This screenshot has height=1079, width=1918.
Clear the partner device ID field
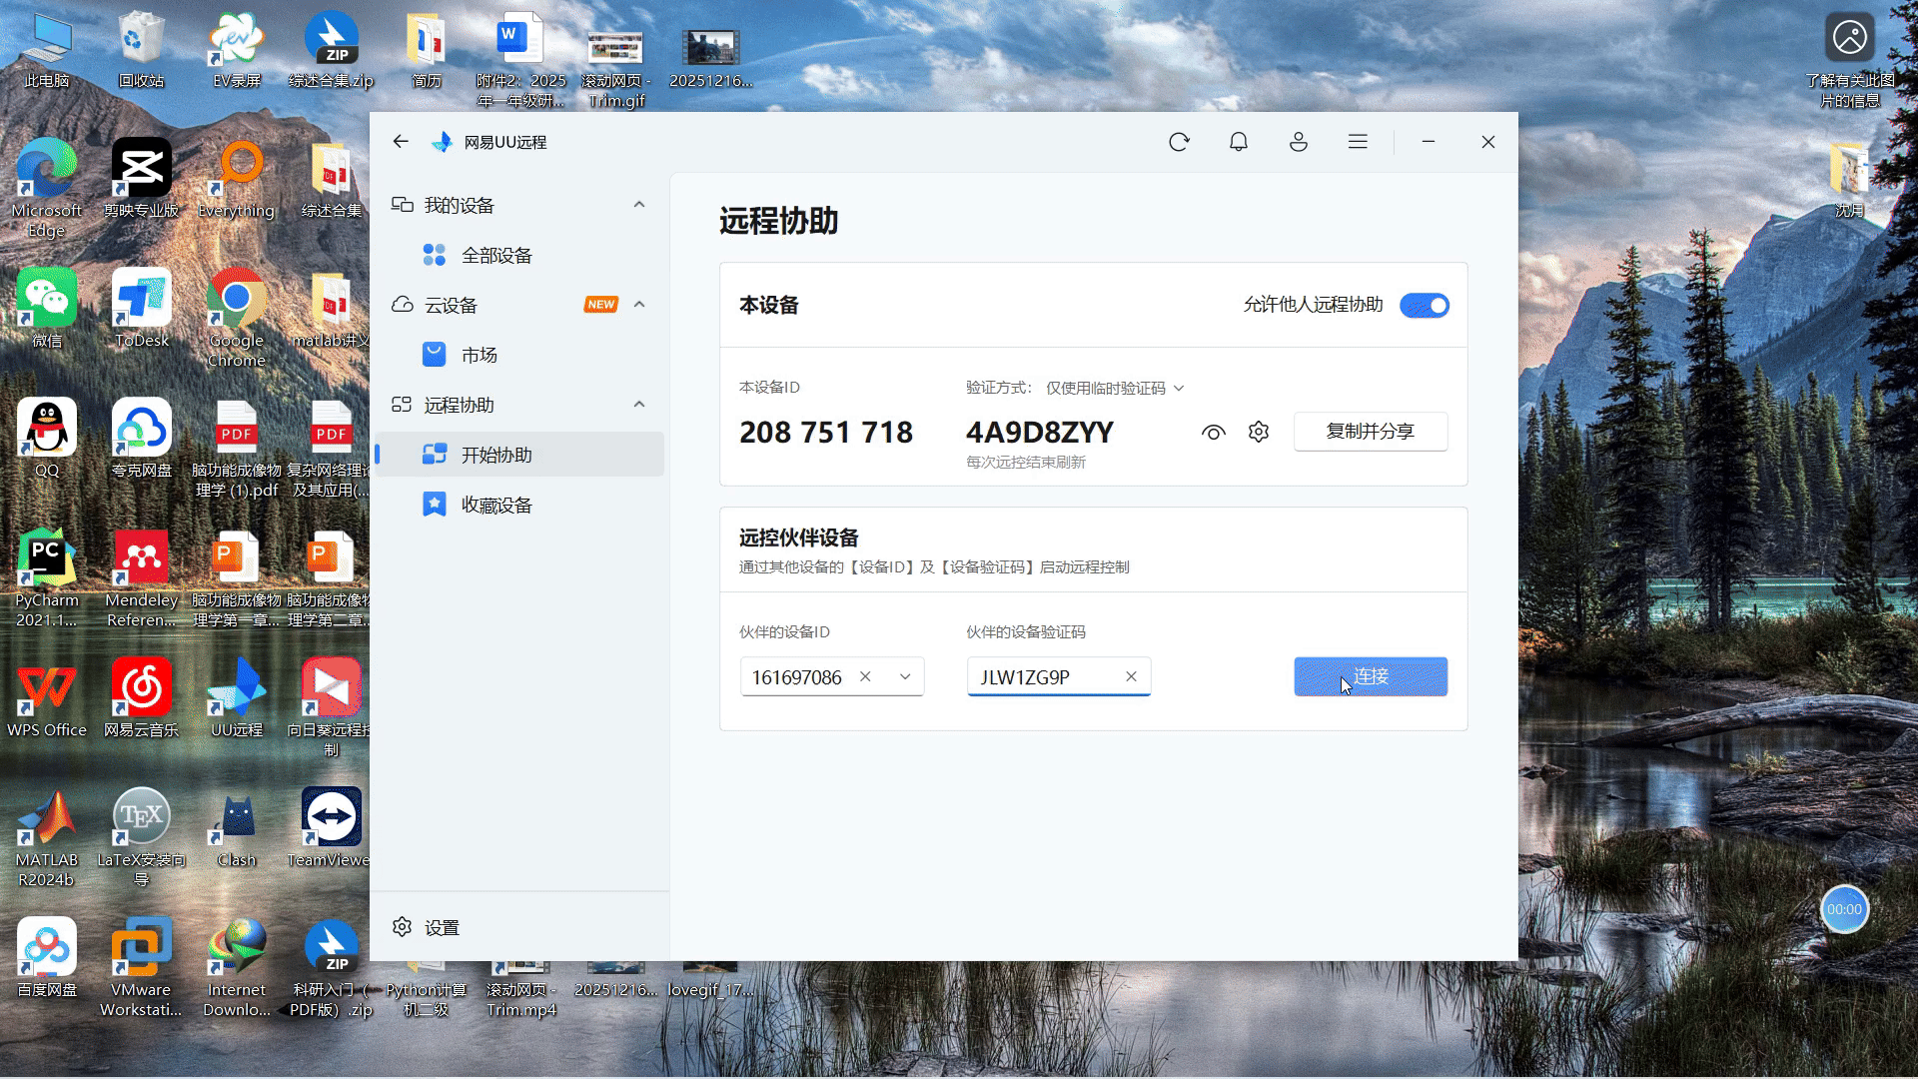click(865, 676)
